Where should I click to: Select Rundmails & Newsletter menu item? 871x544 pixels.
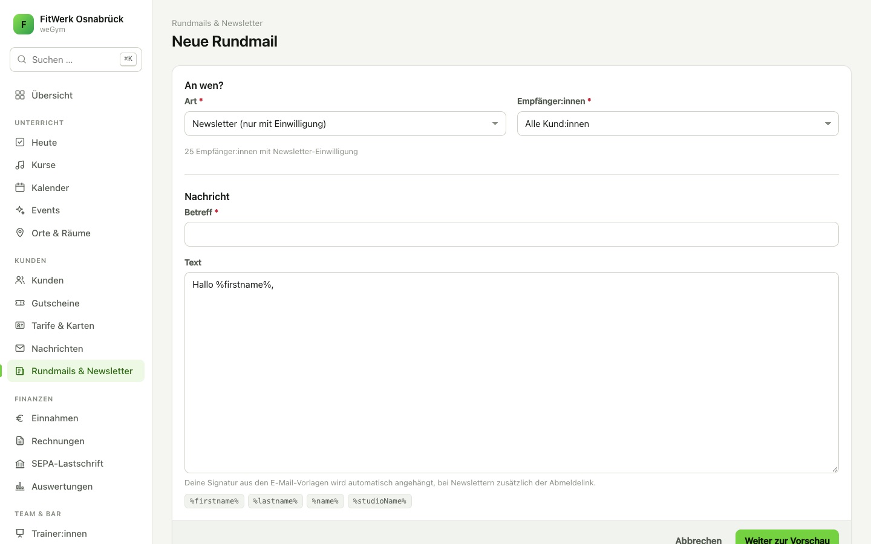(76, 371)
